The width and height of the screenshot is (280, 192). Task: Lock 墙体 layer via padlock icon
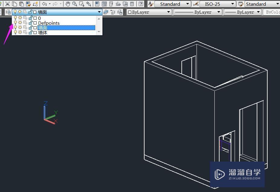tap(31, 32)
